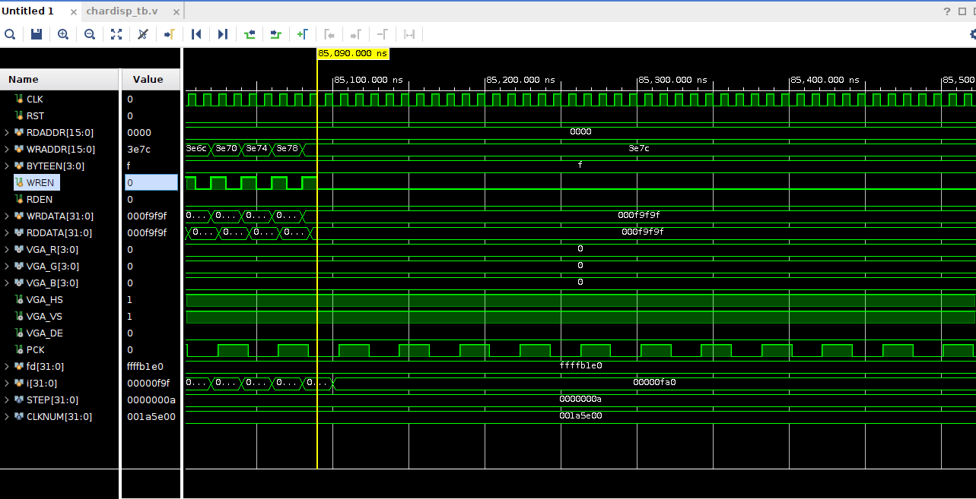Viewport: 976px width, 499px height.
Task: Add a marker at the cursor
Action: 303,34
